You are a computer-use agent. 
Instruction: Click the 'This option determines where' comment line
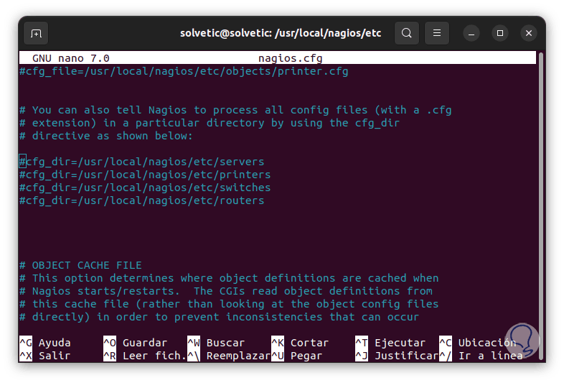pyautogui.click(x=229, y=278)
